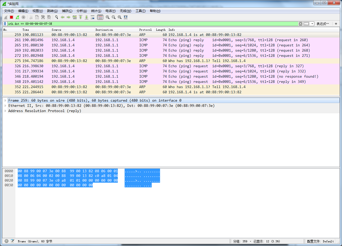Viewport: 342px width, 246px height.
Task: Click the find packet magnifier icon
Action: [56, 17]
